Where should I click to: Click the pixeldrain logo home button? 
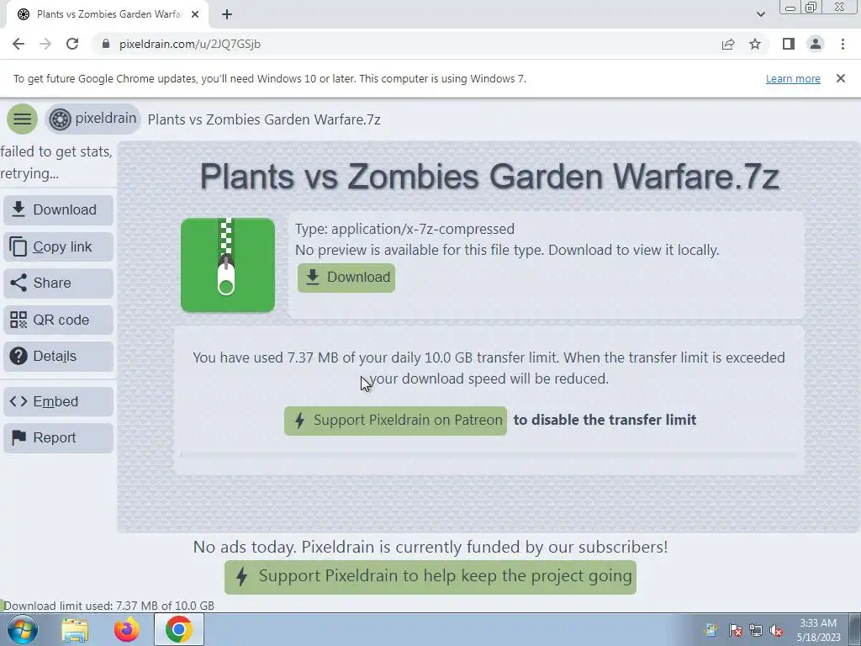[92, 119]
